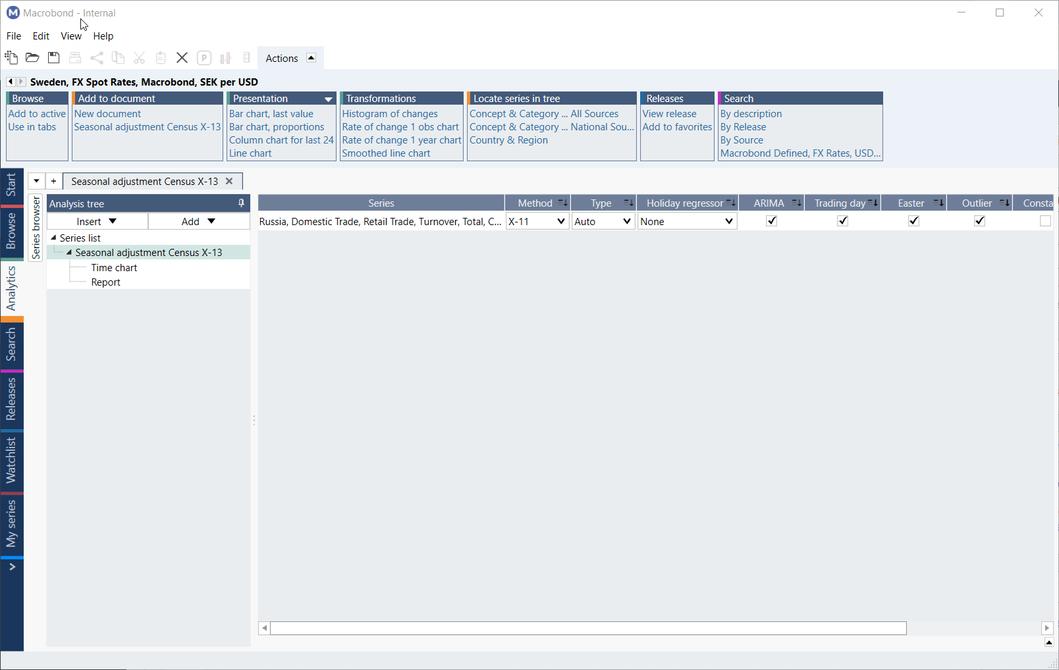Image resolution: width=1059 pixels, height=670 pixels.
Task: Switch to the Watchlist sidebar tab
Action: (11, 461)
